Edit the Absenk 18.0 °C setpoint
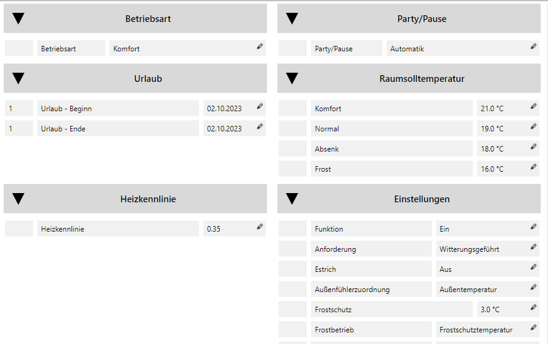Image resolution: width=548 pixels, height=344 pixels. click(x=533, y=147)
